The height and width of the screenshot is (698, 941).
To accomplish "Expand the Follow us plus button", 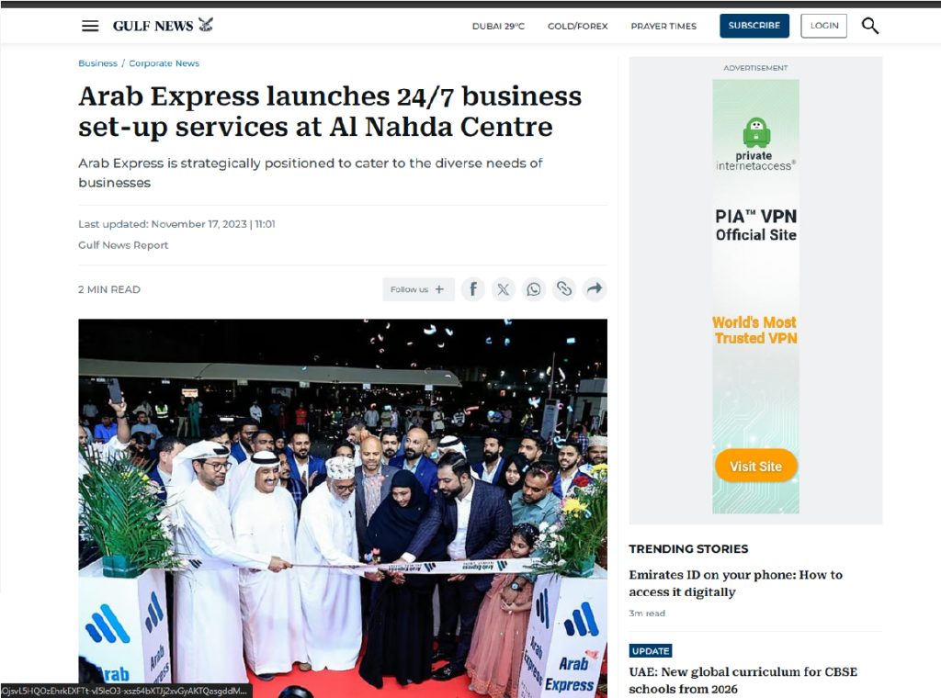I will pos(418,289).
